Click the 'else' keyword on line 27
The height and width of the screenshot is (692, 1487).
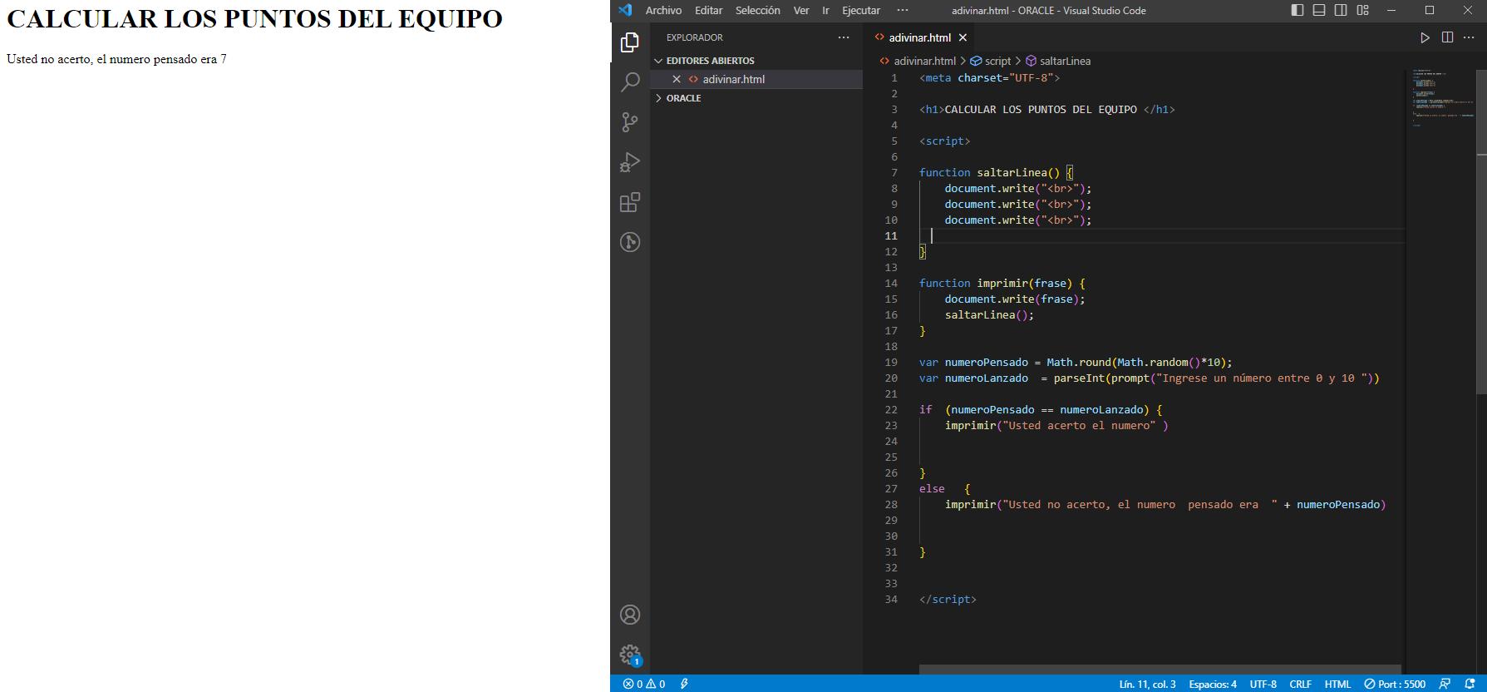point(932,489)
